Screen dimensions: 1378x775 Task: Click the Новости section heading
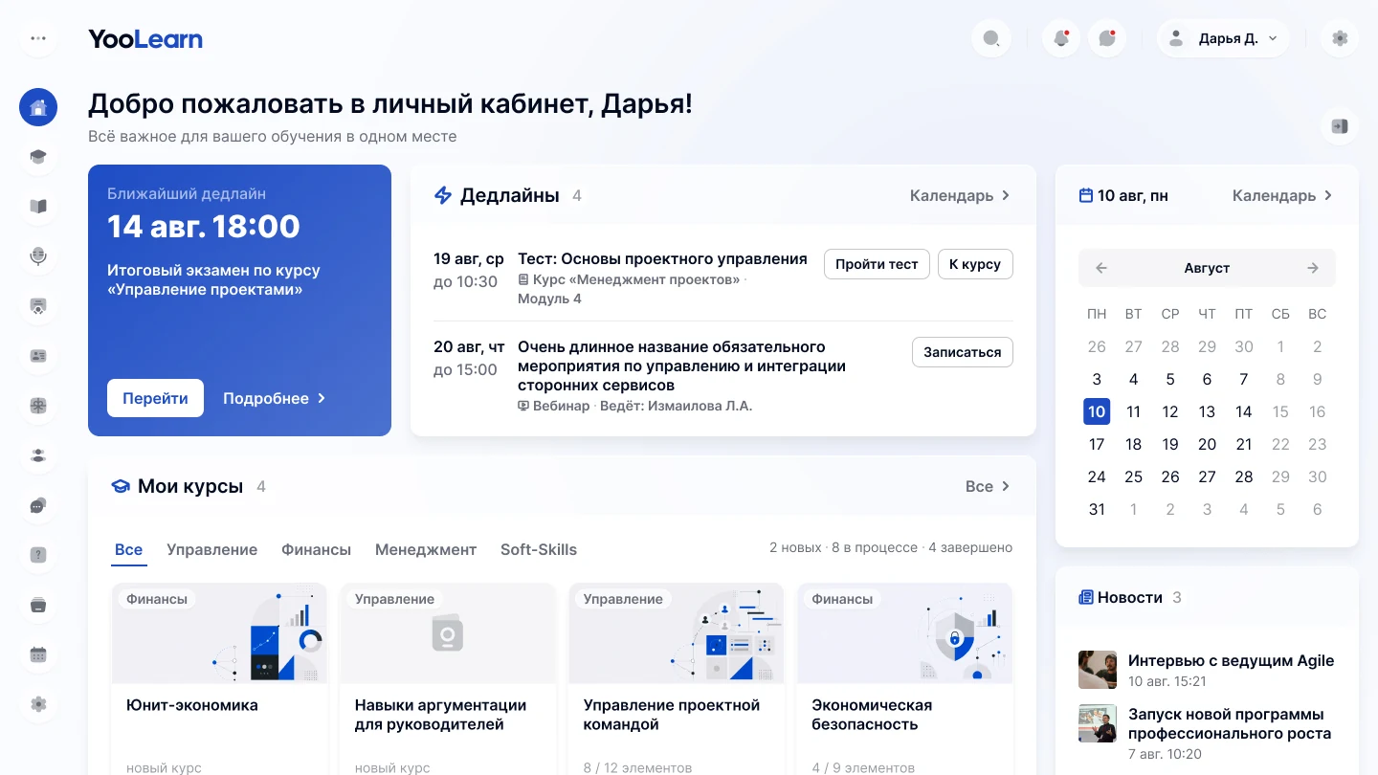(x=1130, y=597)
